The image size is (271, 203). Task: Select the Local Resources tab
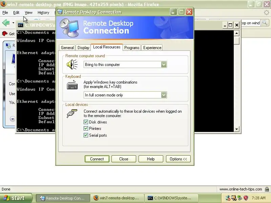(x=107, y=47)
